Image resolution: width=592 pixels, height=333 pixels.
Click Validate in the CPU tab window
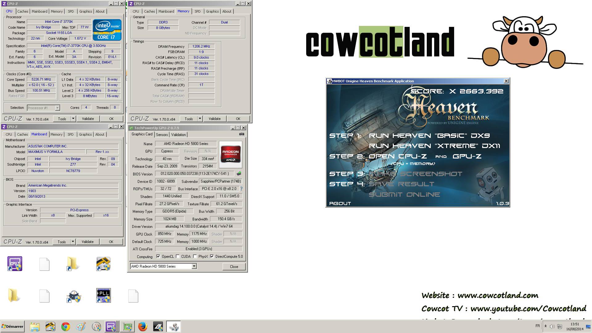[x=88, y=119]
